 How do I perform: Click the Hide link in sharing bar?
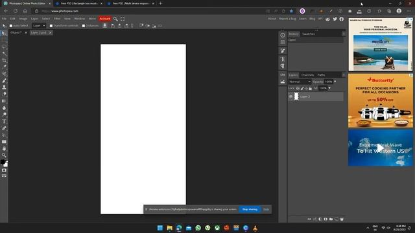(266, 210)
